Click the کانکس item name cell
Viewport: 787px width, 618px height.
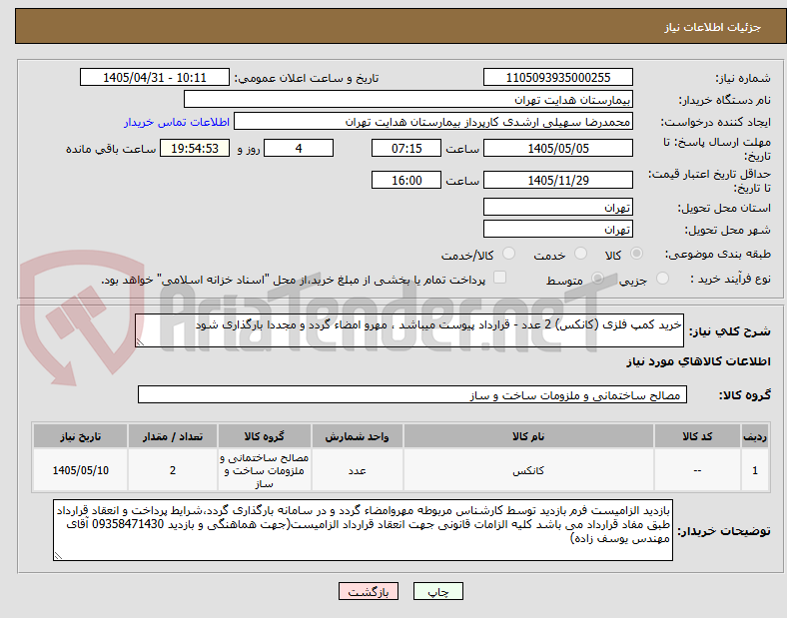pyautogui.click(x=528, y=470)
